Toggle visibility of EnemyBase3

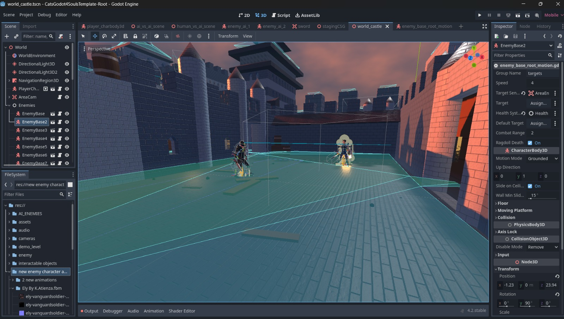point(67,130)
